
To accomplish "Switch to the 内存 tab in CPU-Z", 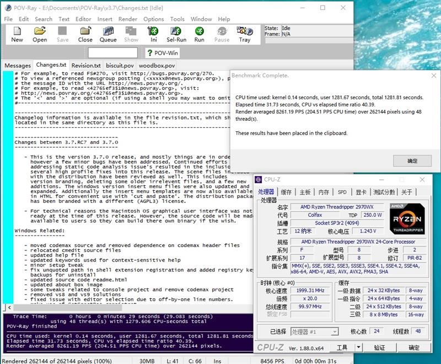I will coord(324,192).
